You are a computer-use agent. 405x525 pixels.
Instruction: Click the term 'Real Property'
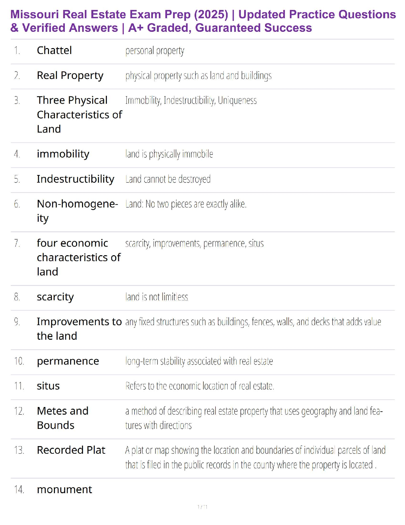click(x=70, y=76)
